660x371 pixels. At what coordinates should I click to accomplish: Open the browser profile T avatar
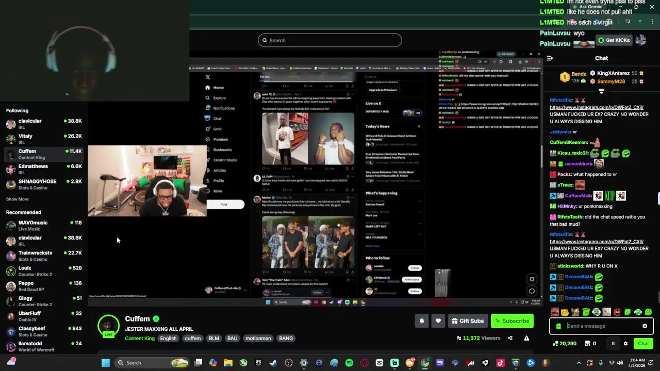point(640,22)
